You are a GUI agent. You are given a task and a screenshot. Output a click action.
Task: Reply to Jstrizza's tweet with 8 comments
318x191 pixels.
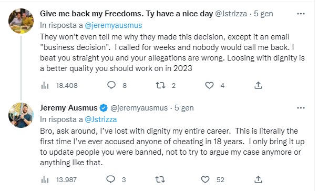pos(117,85)
